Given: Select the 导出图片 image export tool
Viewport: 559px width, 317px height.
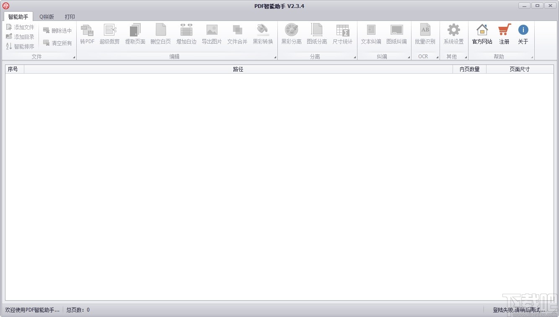Looking at the screenshot, I should pyautogui.click(x=212, y=34).
